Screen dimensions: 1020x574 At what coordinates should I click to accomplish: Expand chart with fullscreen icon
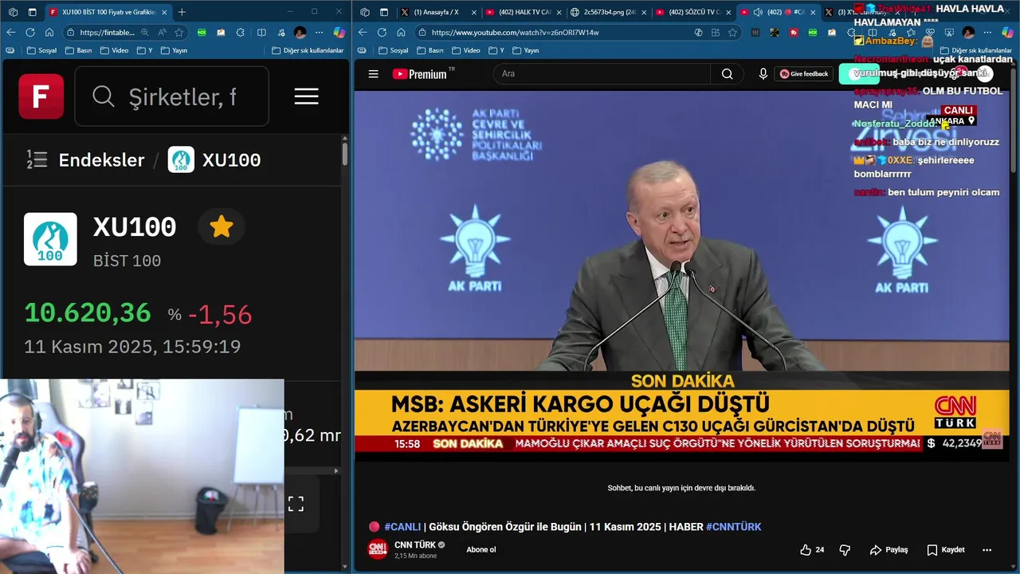tap(296, 504)
